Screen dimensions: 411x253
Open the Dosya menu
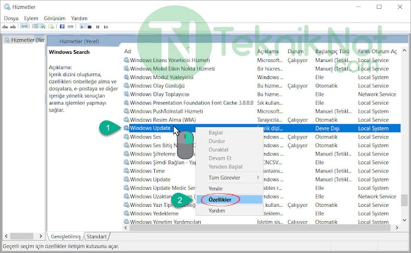11,18
